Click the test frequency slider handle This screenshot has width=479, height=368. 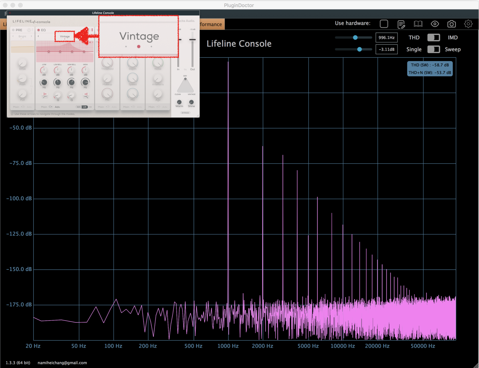(x=355, y=37)
